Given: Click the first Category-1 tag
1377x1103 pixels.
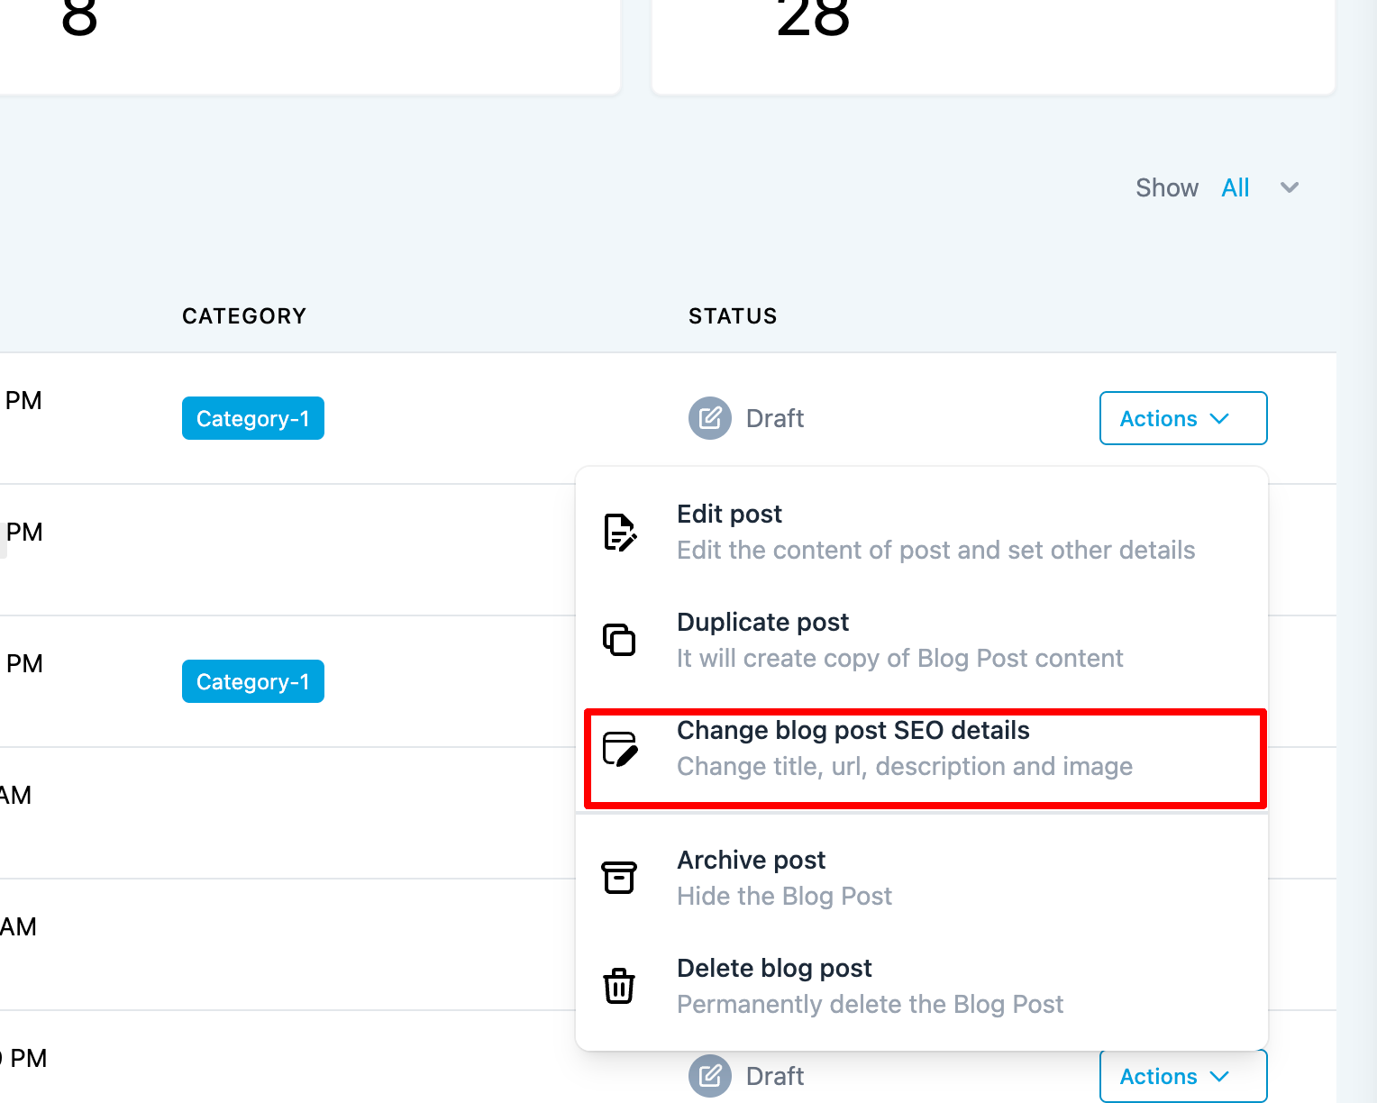Looking at the screenshot, I should tap(253, 418).
